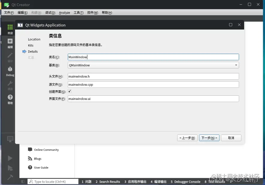
Task: Open the Design mode pencil icon
Action: point(10,55)
